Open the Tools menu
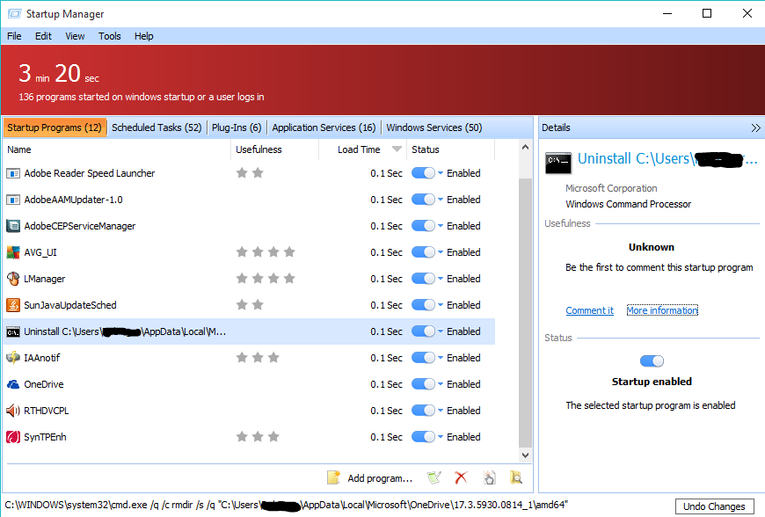This screenshot has height=517, width=765. click(x=109, y=36)
